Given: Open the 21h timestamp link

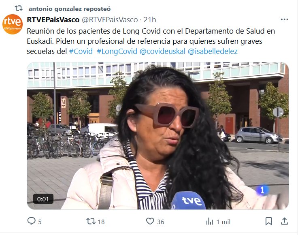Looking at the screenshot, I should click(x=150, y=19).
